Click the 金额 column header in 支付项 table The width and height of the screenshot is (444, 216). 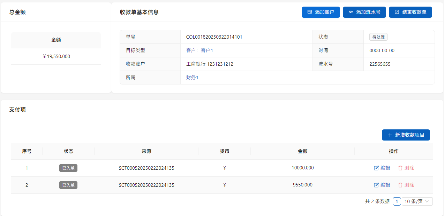coord(302,151)
